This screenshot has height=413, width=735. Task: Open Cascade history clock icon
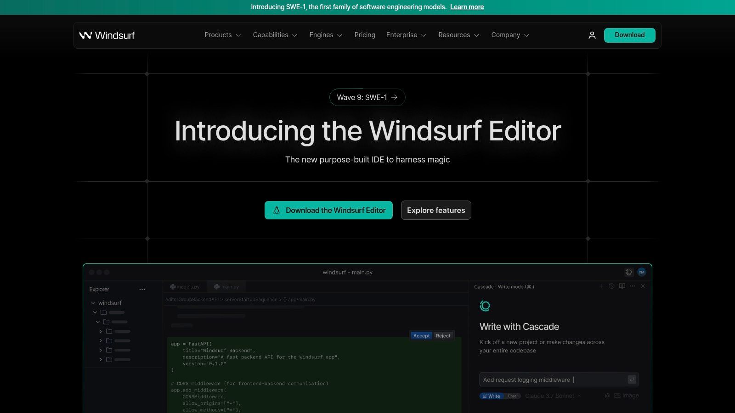(x=611, y=286)
